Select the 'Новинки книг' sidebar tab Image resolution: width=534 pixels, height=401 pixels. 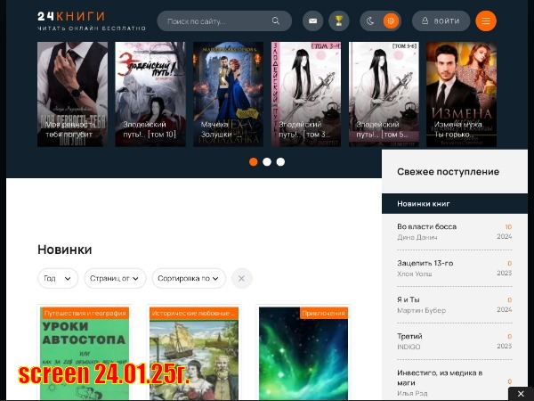(454, 203)
